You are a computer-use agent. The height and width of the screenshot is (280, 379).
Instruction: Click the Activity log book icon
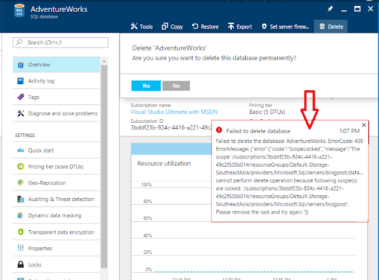pyautogui.click(x=21, y=81)
